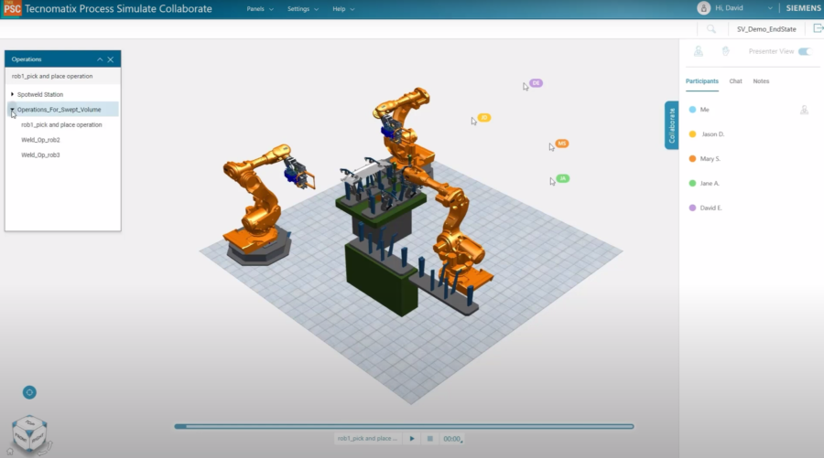Viewport: 824px width, 458px height.
Task: Click the search magnifier icon
Action: 710,28
